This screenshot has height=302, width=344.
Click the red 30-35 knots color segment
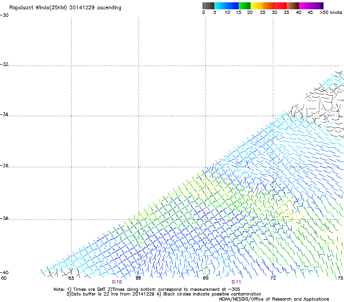[281, 6]
